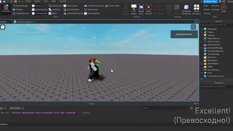Select LocalizationService in Explorer

(x=216, y=76)
